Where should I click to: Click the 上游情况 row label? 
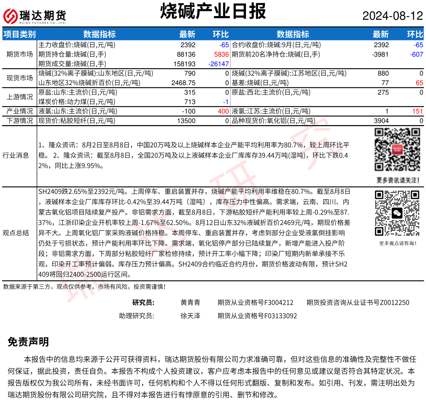point(19,97)
